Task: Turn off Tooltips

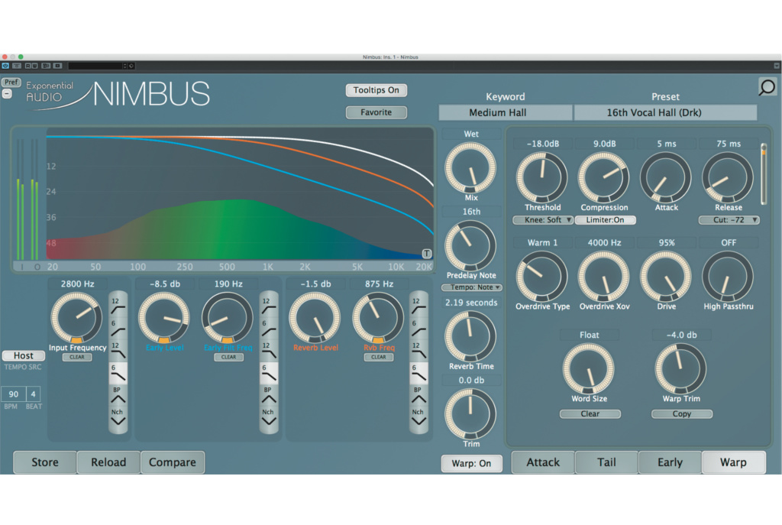Action: pos(376,90)
